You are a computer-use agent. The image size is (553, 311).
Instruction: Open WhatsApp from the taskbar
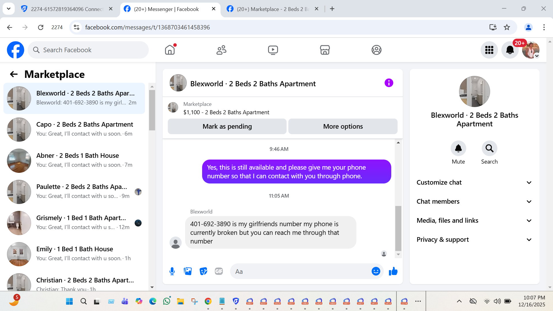[x=167, y=301]
